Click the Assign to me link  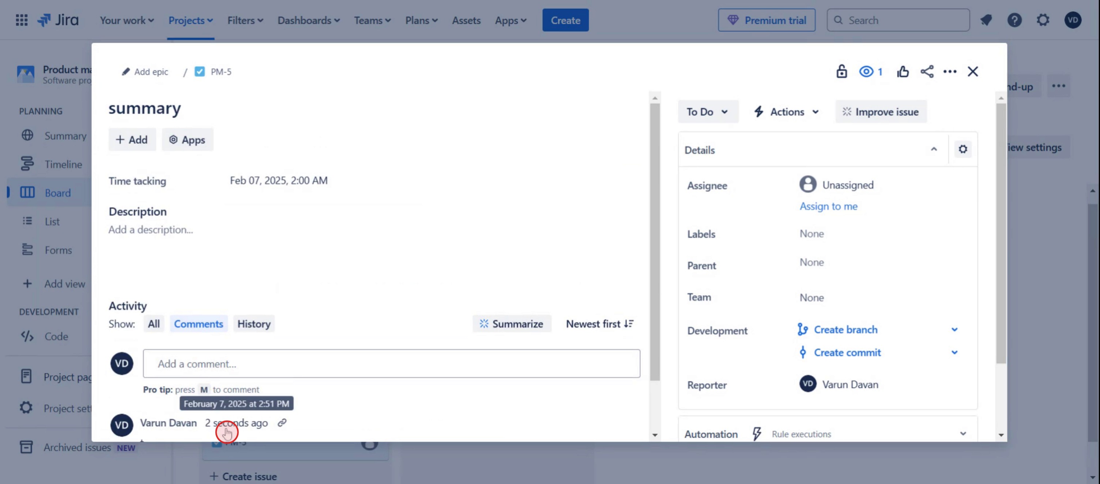coord(828,206)
